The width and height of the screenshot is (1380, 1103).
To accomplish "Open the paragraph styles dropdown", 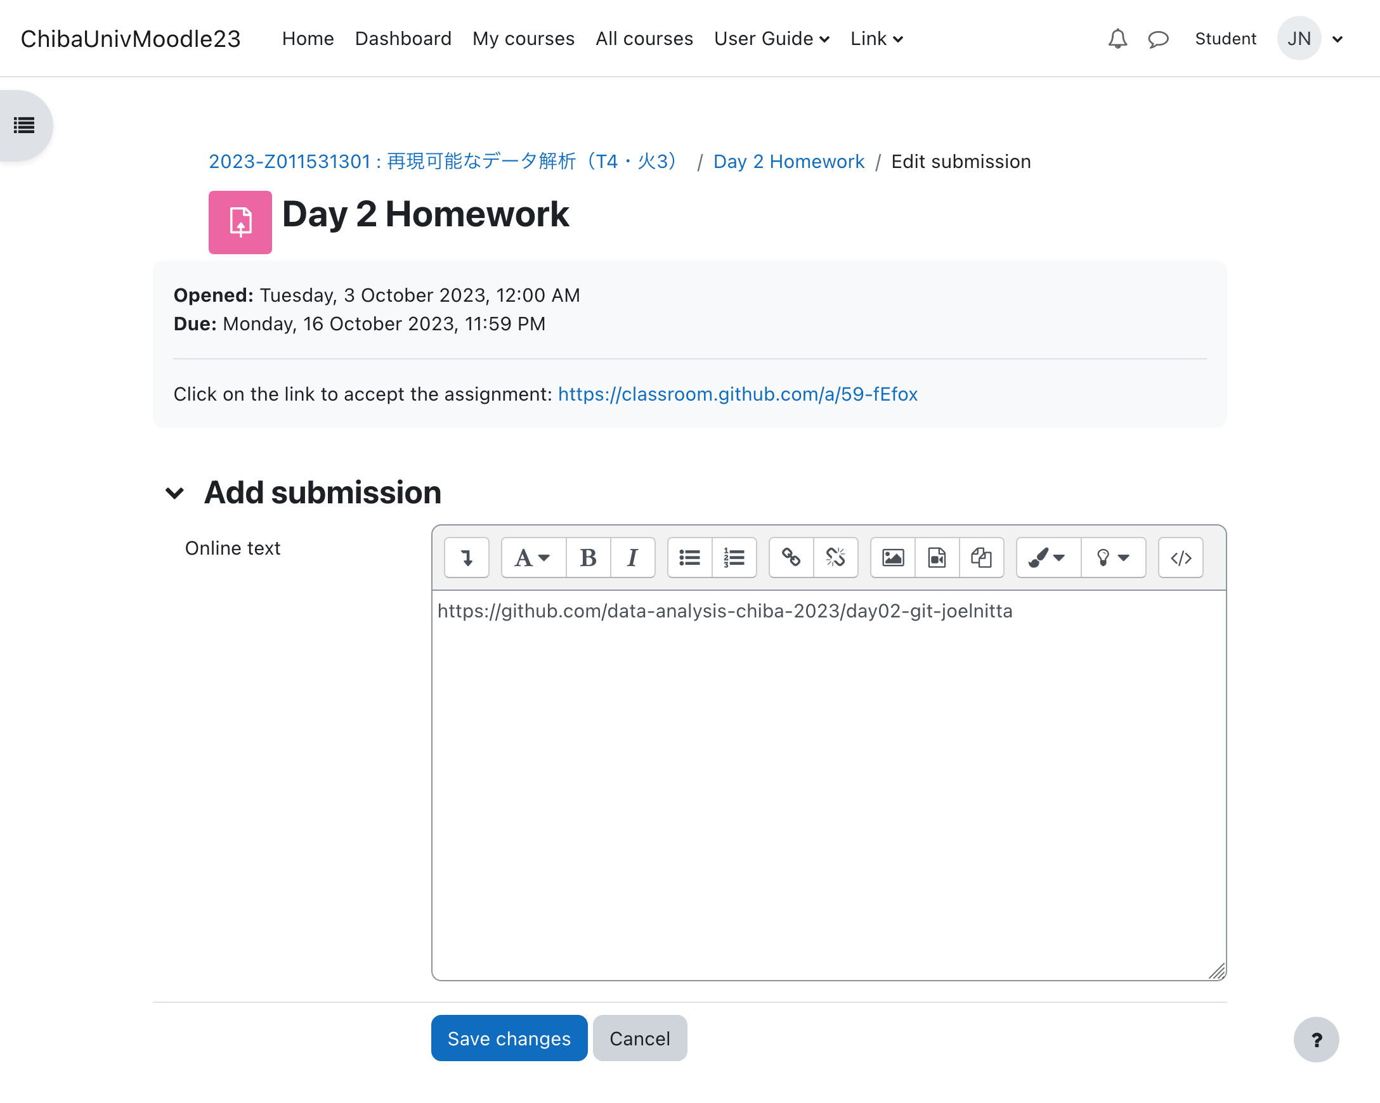I will tap(533, 558).
